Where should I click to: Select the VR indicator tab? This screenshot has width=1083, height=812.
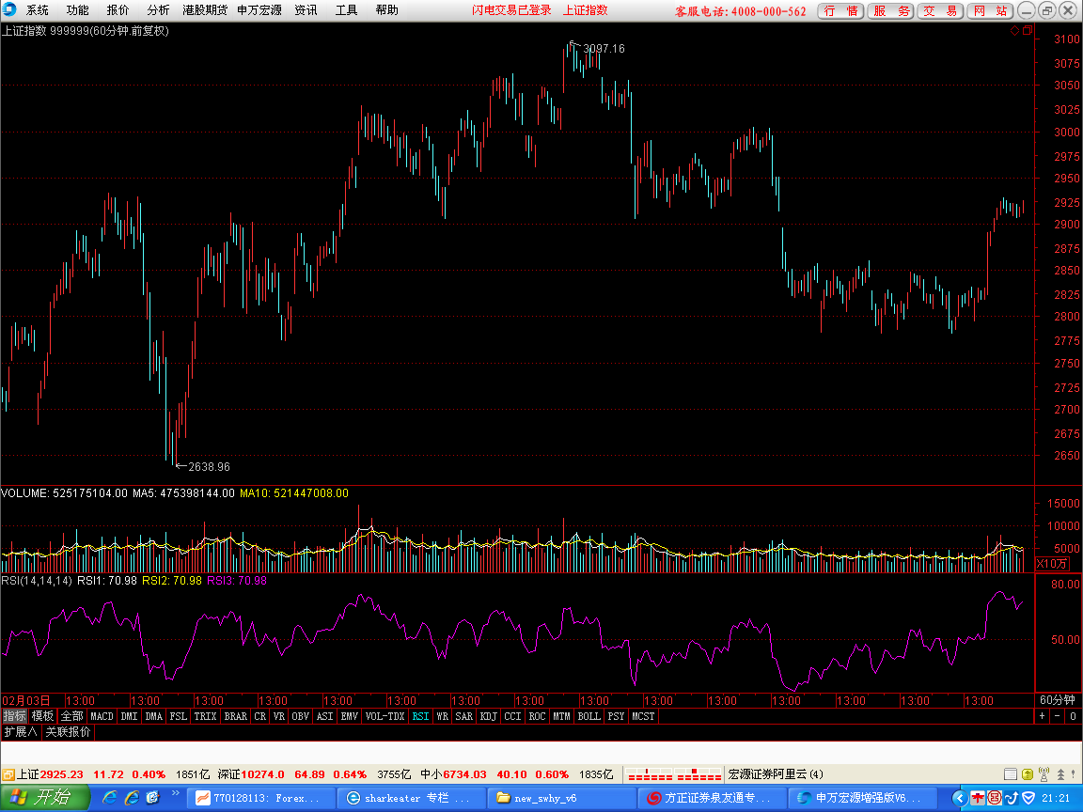pyautogui.click(x=279, y=716)
